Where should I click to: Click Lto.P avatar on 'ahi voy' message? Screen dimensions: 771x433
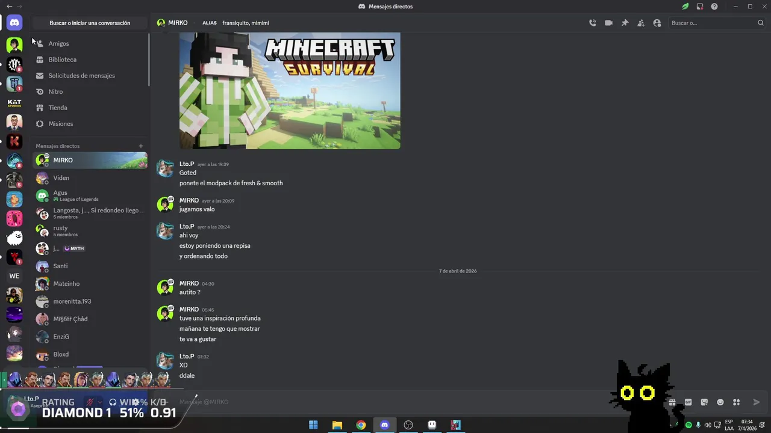[165, 231]
